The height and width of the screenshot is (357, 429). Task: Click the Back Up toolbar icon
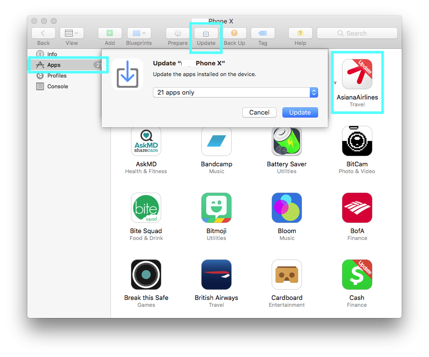click(x=234, y=33)
